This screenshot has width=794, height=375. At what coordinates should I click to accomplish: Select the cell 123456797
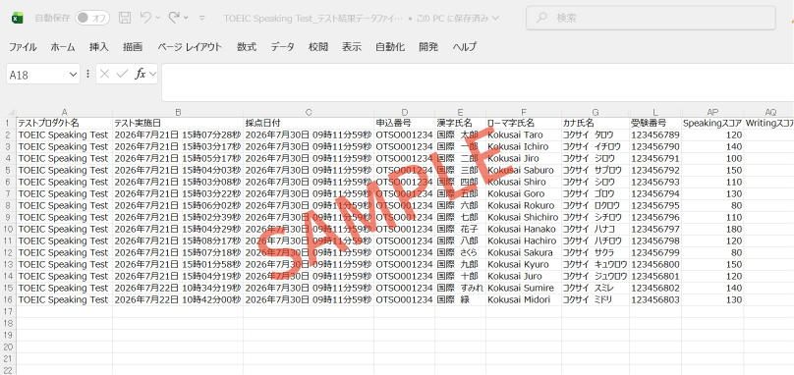tap(655, 230)
